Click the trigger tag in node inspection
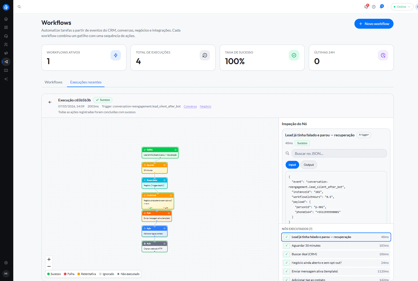 [364, 135]
